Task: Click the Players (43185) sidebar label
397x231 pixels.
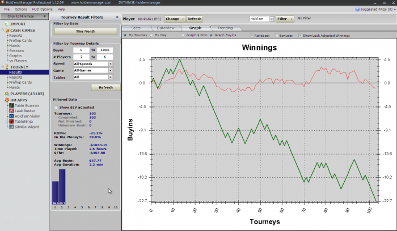Action: (27, 94)
